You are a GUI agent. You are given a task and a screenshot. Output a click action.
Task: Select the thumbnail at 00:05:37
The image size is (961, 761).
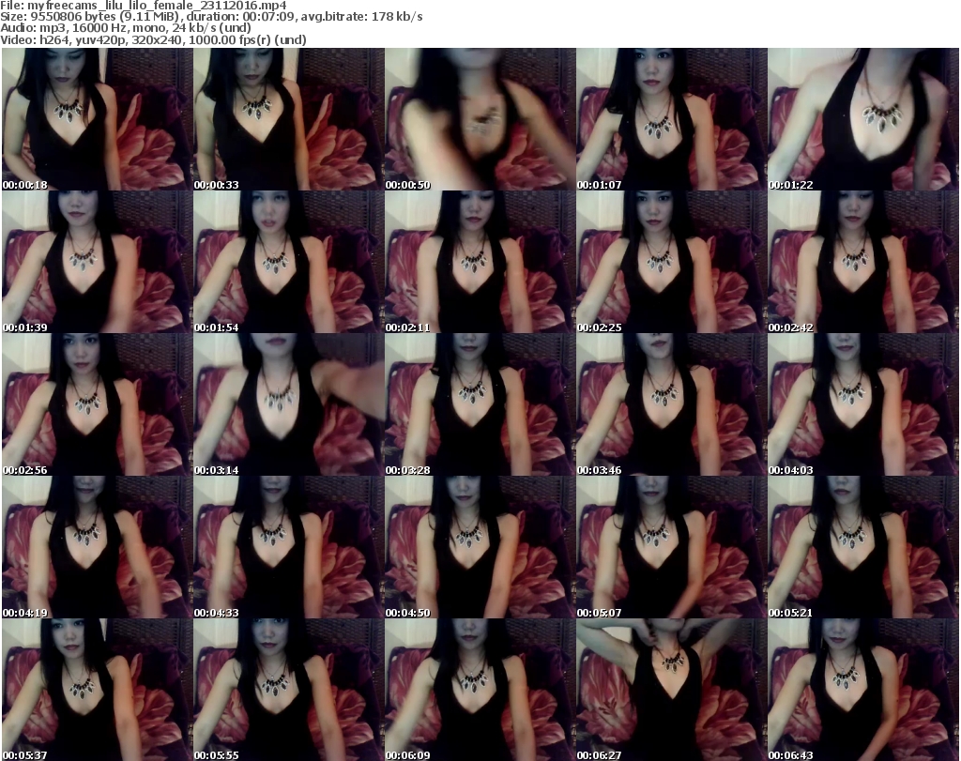click(98, 690)
